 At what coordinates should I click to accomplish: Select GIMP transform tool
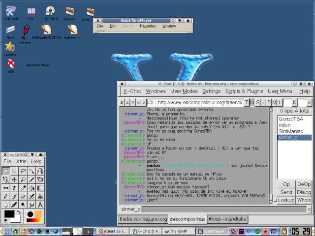click(x=40, y=179)
